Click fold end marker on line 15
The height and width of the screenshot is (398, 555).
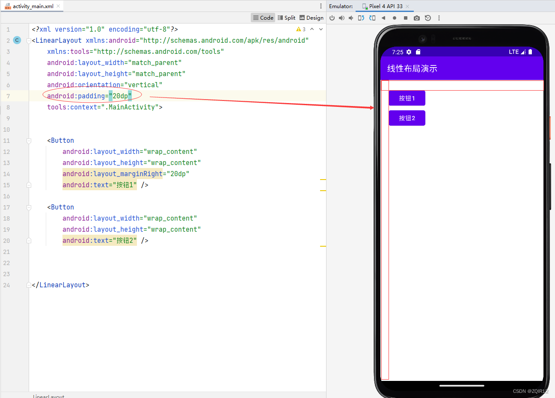[x=29, y=185]
